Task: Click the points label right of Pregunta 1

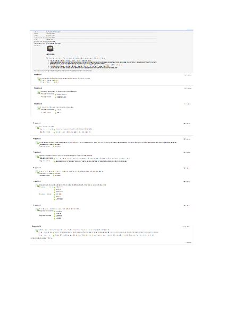Action: point(188,75)
